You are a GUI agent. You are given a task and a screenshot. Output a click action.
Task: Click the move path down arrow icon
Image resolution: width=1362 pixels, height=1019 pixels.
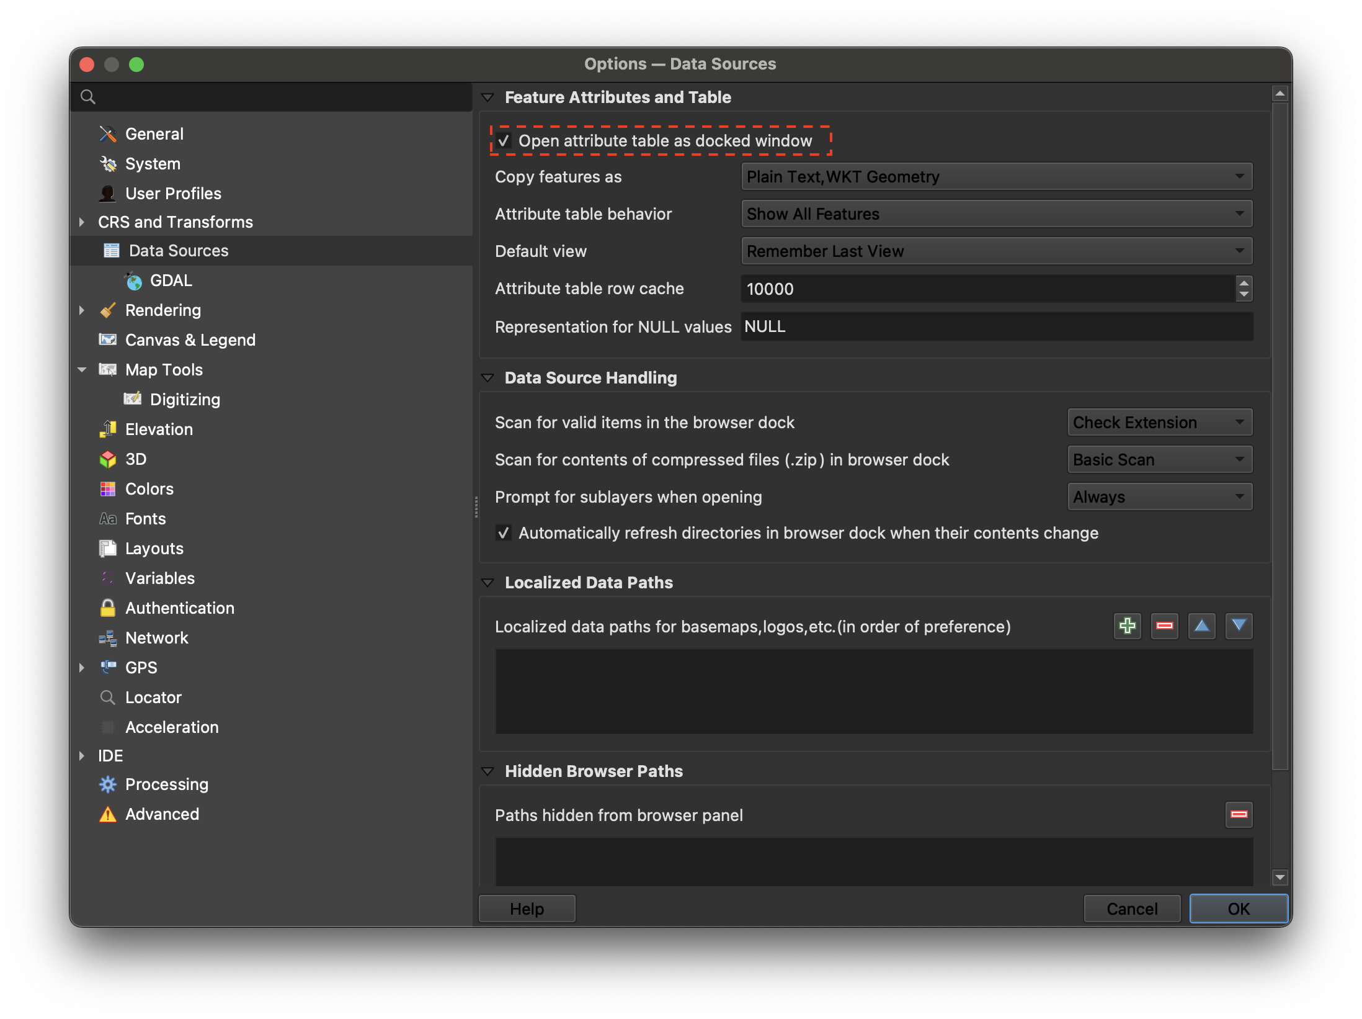tap(1239, 626)
